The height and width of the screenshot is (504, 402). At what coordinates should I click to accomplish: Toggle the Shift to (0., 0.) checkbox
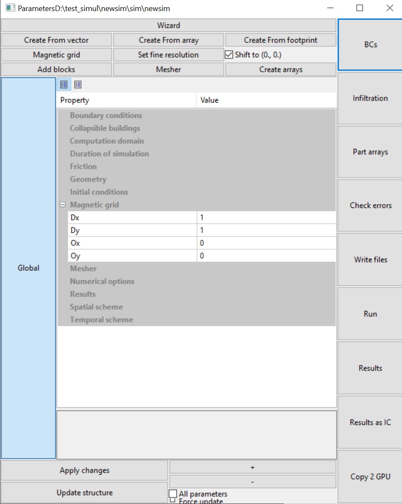pos(229,55)
